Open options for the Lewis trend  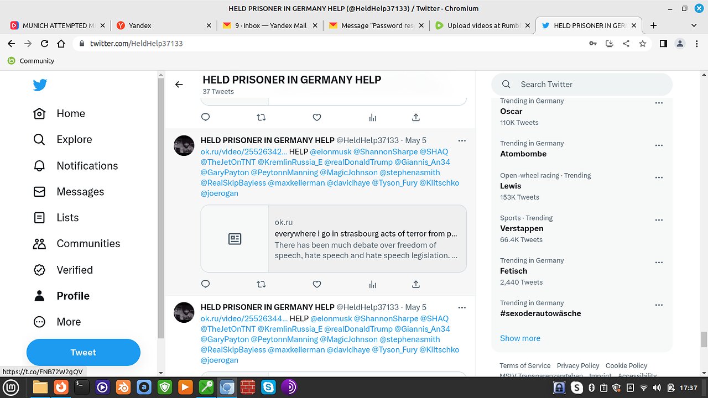659,177
